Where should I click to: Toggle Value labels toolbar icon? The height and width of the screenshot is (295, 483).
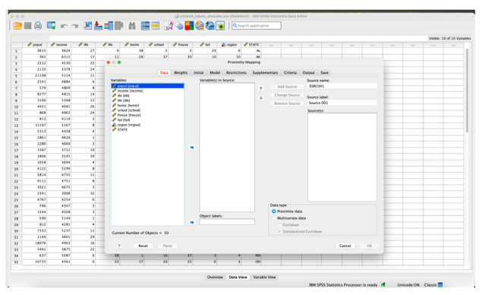click(169, 26)
